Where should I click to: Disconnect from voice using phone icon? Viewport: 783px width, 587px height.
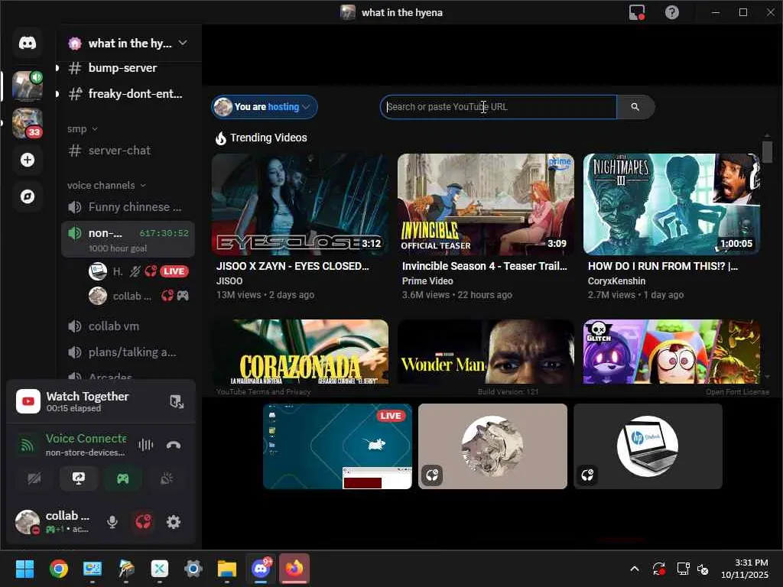click(x=174, y=445)
